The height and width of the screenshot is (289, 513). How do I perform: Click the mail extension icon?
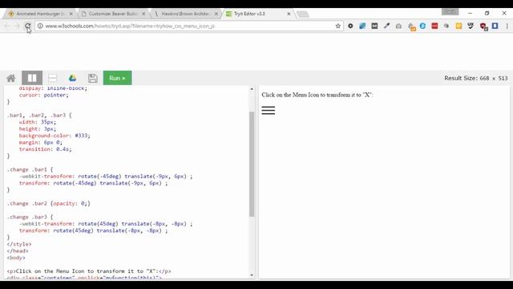374,26
